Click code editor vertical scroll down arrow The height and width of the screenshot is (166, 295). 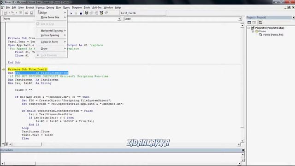[242, 141]
